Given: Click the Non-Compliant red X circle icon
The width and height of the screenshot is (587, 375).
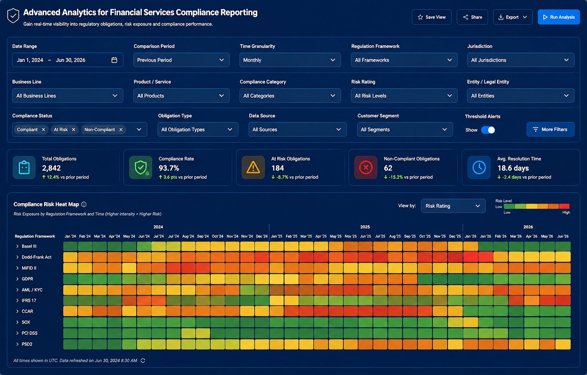Looking at the screenshot, I should pos(366,167).
